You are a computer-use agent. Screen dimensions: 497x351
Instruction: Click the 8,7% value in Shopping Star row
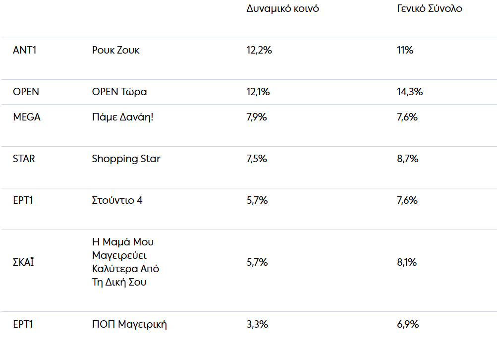tap(408, 159)
